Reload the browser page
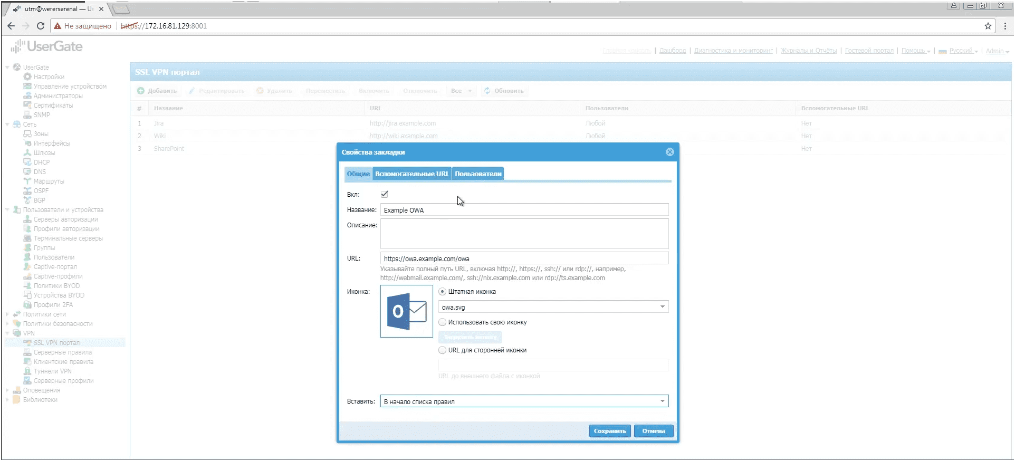The width and height of the screenshot is (1015, 460). click(41, 26)
